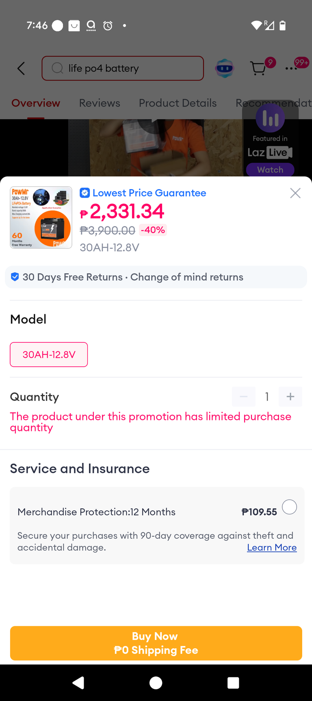Open the PowMr battery product thumbnail
312x701 pixels.
point(41,218)
